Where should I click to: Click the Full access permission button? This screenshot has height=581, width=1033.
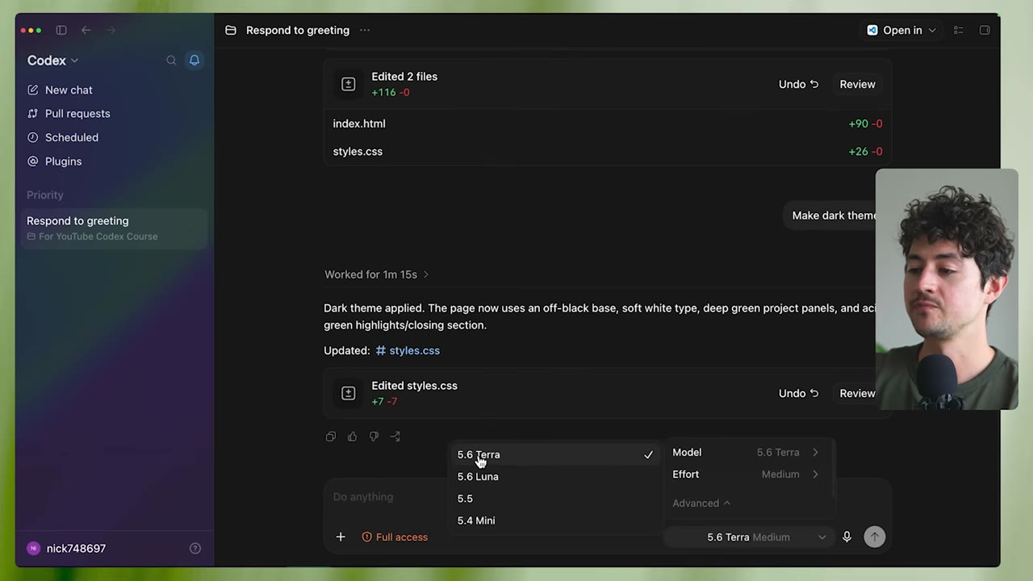(x=395, y=537)
